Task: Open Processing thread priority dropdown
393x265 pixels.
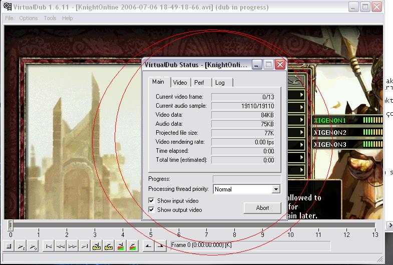Action: click(x=276, y=189)
